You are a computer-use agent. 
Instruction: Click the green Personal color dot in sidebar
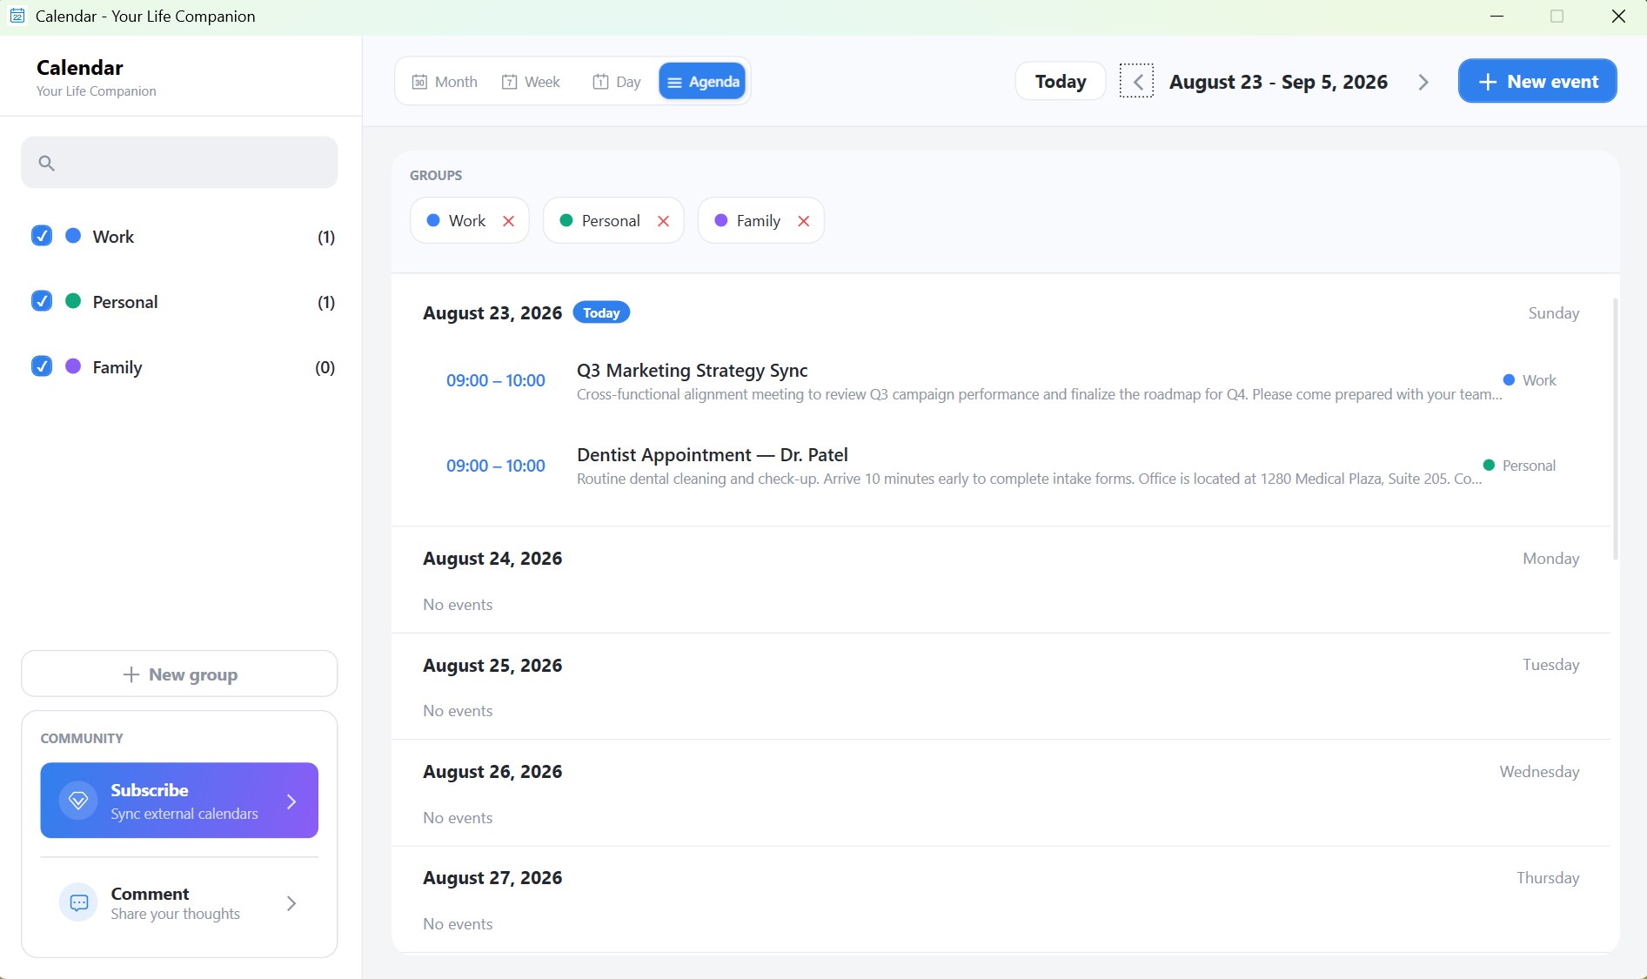[73, 301]
